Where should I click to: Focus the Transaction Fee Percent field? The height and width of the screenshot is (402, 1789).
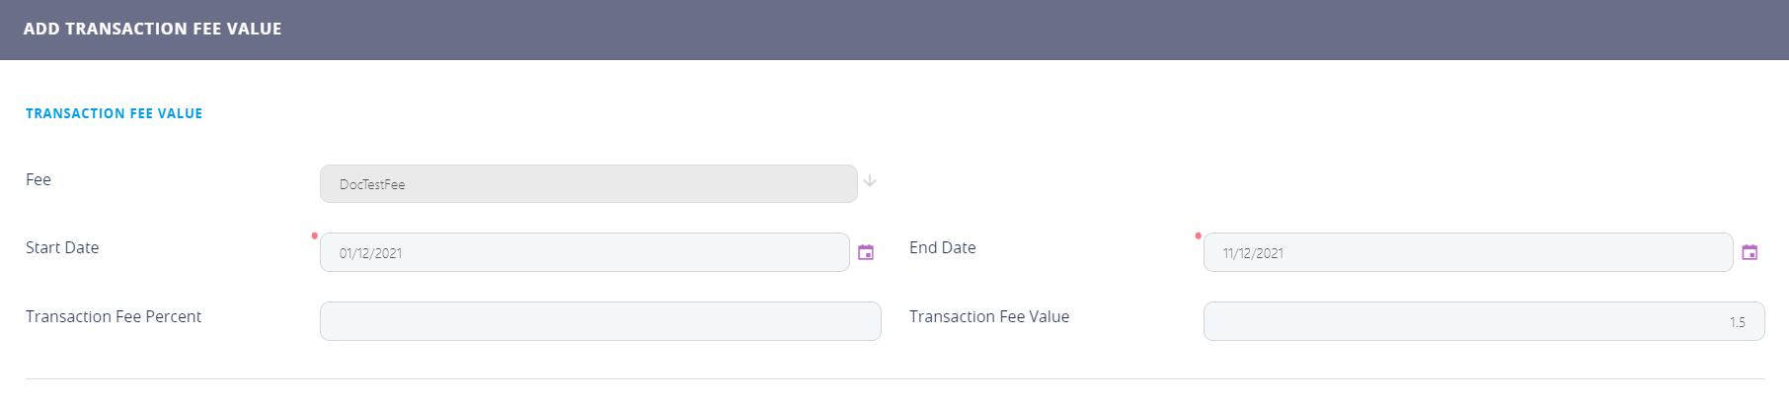point(599,322)
